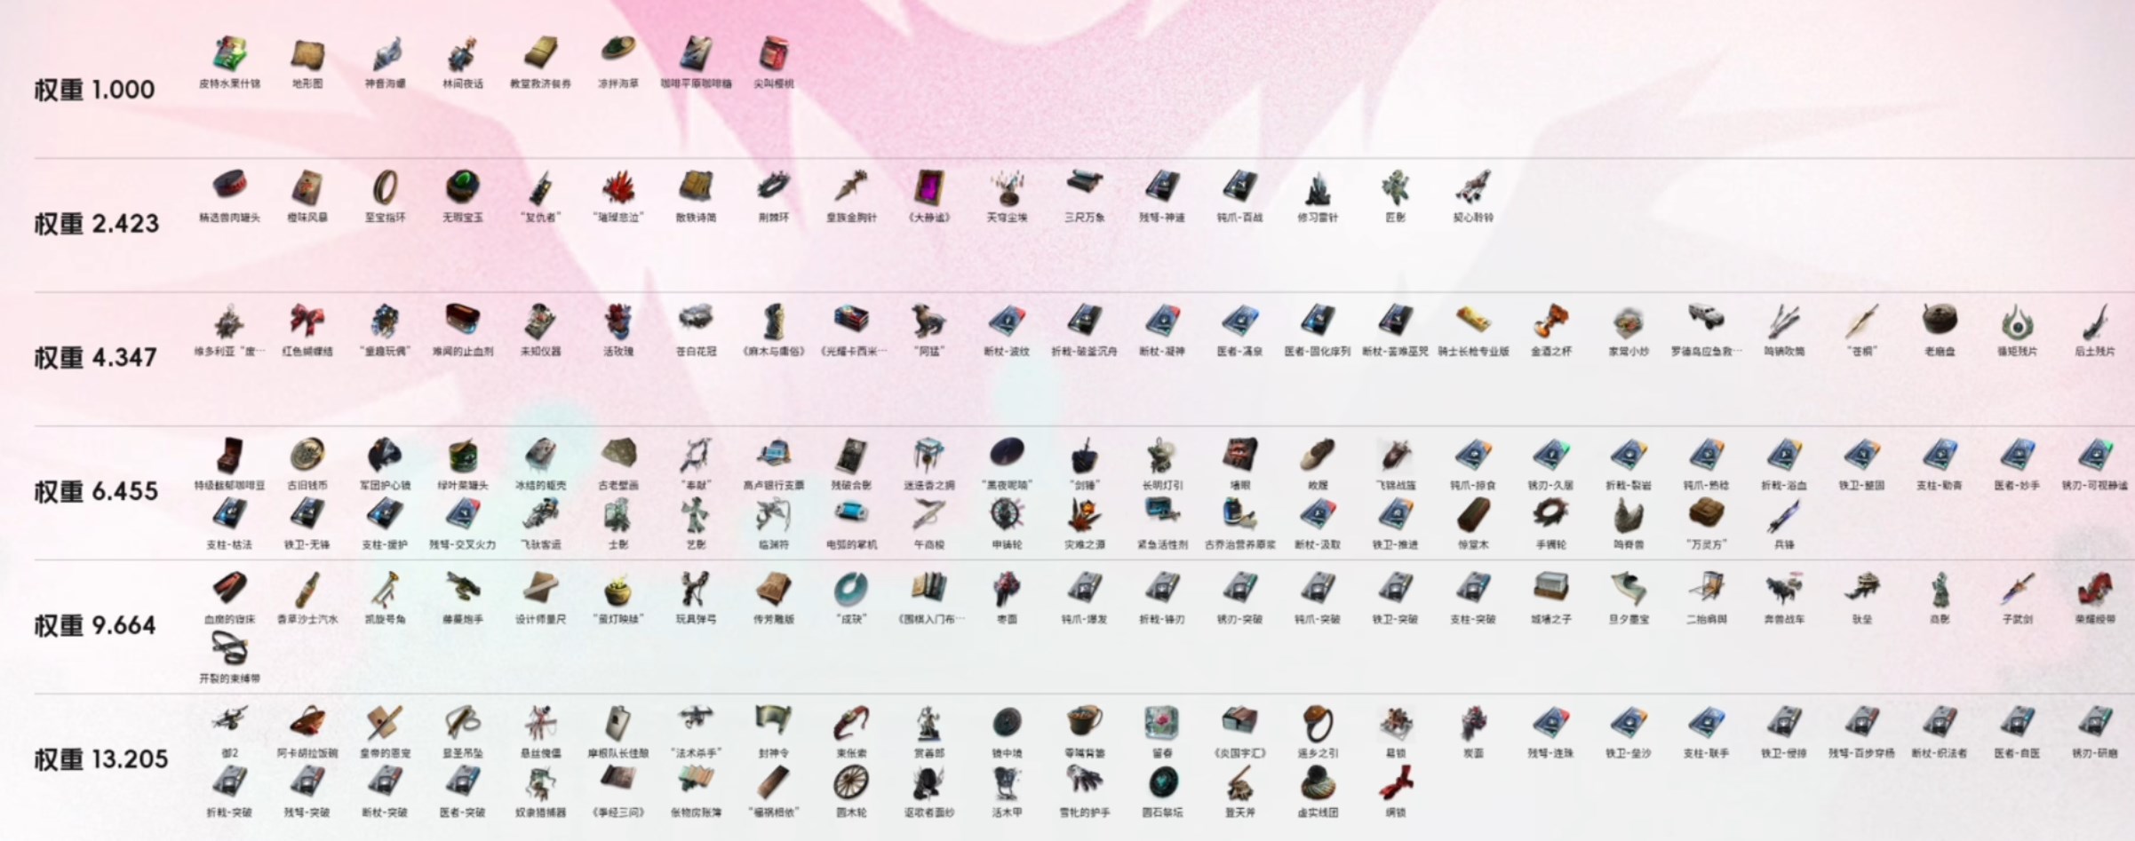
Task: Click the 权重 9.664 row label
Action: pyautogui.click(x=96, y=626)
